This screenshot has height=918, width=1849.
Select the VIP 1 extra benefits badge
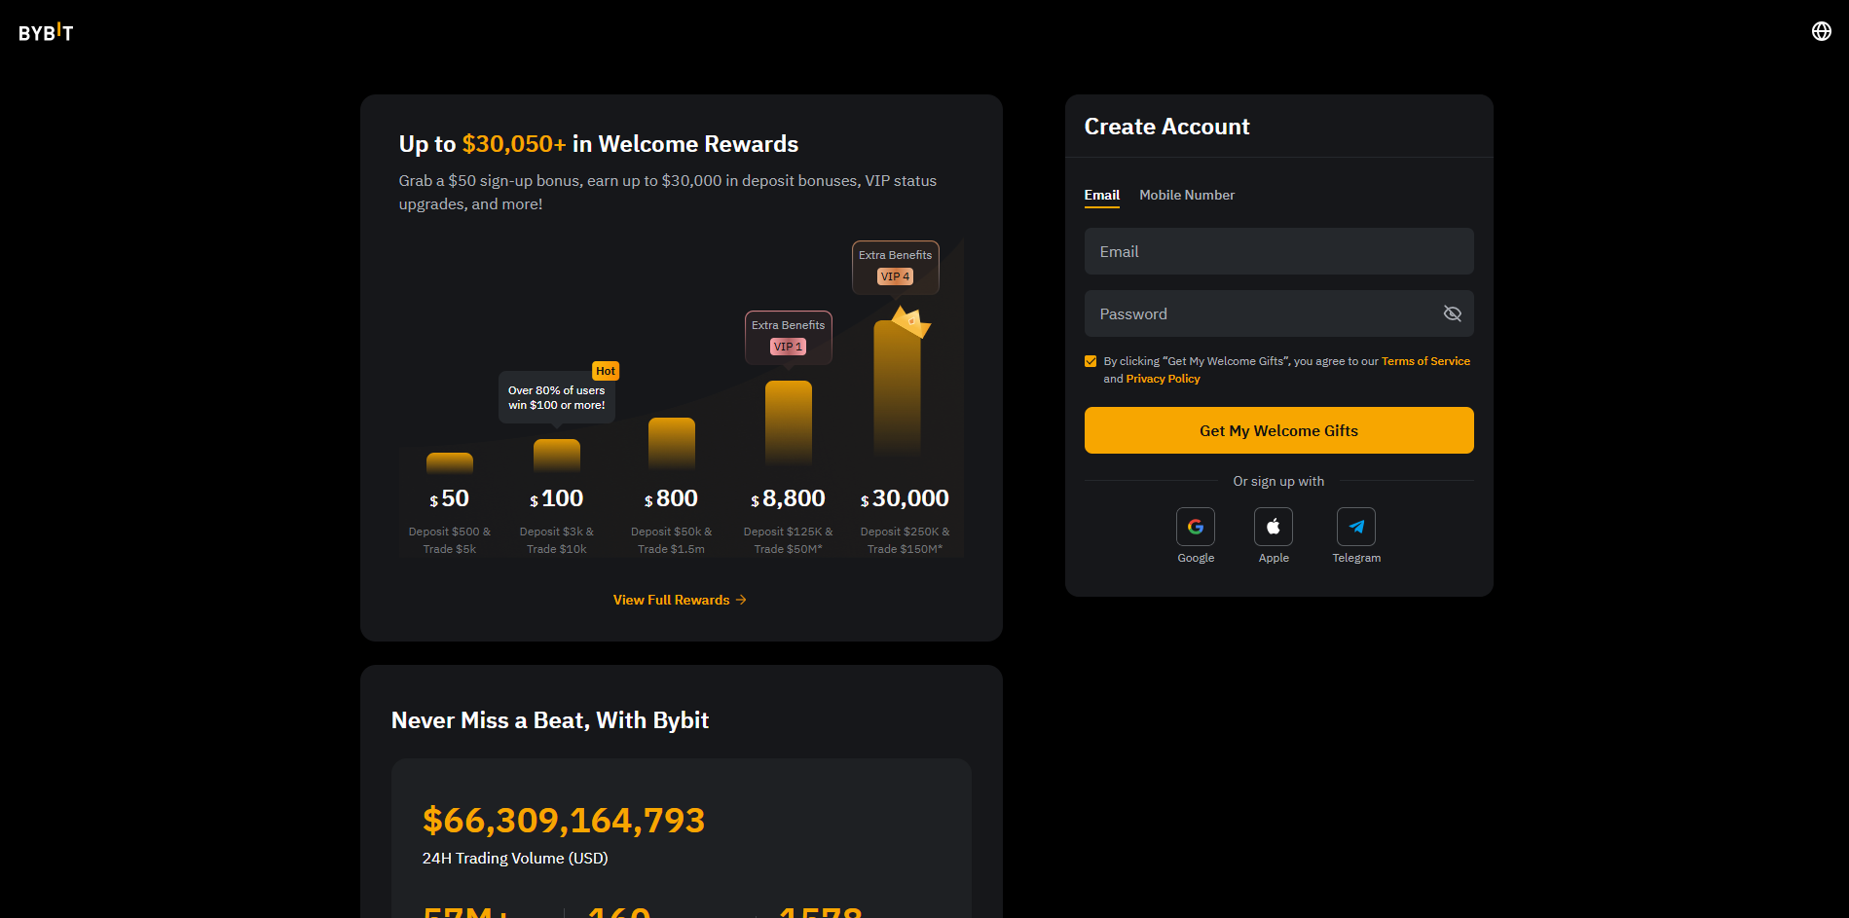coord(788,347)
